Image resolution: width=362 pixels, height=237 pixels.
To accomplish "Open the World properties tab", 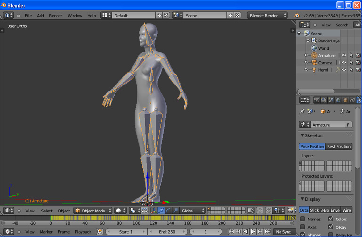I will pyautogui.click(x=338, y=100).
